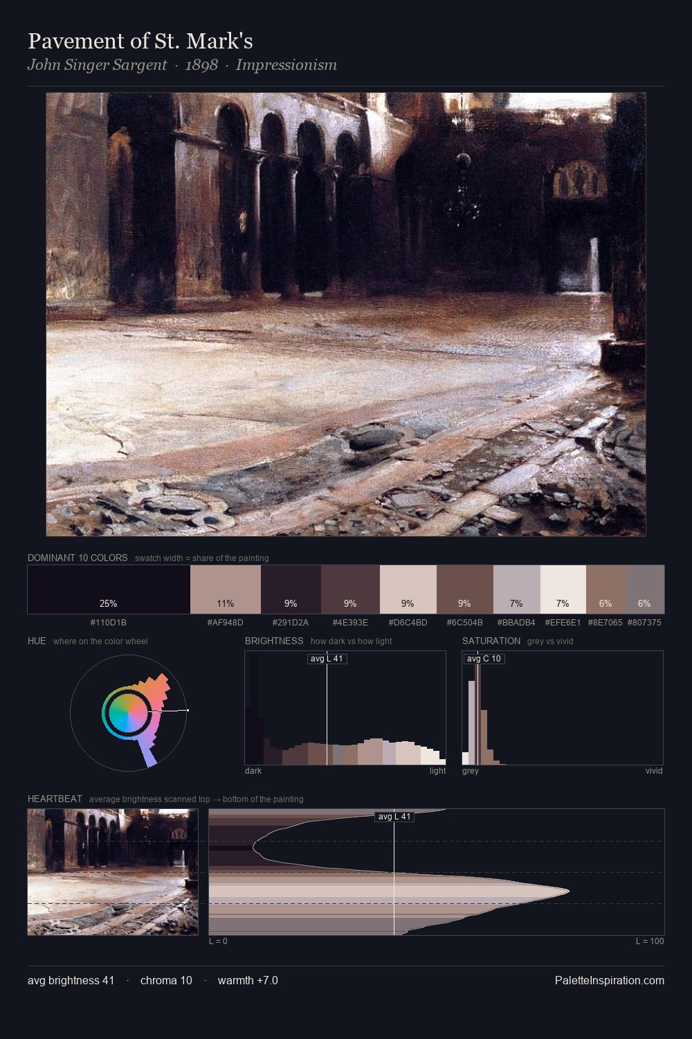The image size is (692, 1039).
Task: Click the hex code text #8E7065
Action: 605,623
